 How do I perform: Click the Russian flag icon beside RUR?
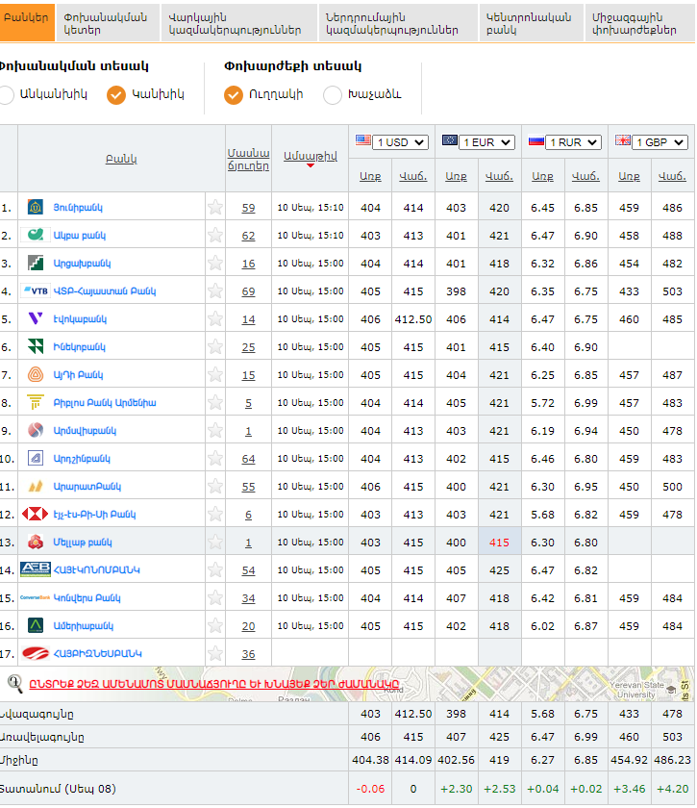[536, 140]
